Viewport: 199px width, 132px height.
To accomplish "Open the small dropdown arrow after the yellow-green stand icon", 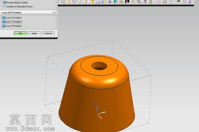I will pos(155,1).
